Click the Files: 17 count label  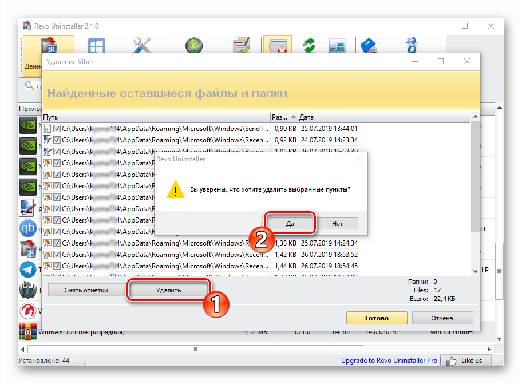pyautogui.click(x=427, y=290)
